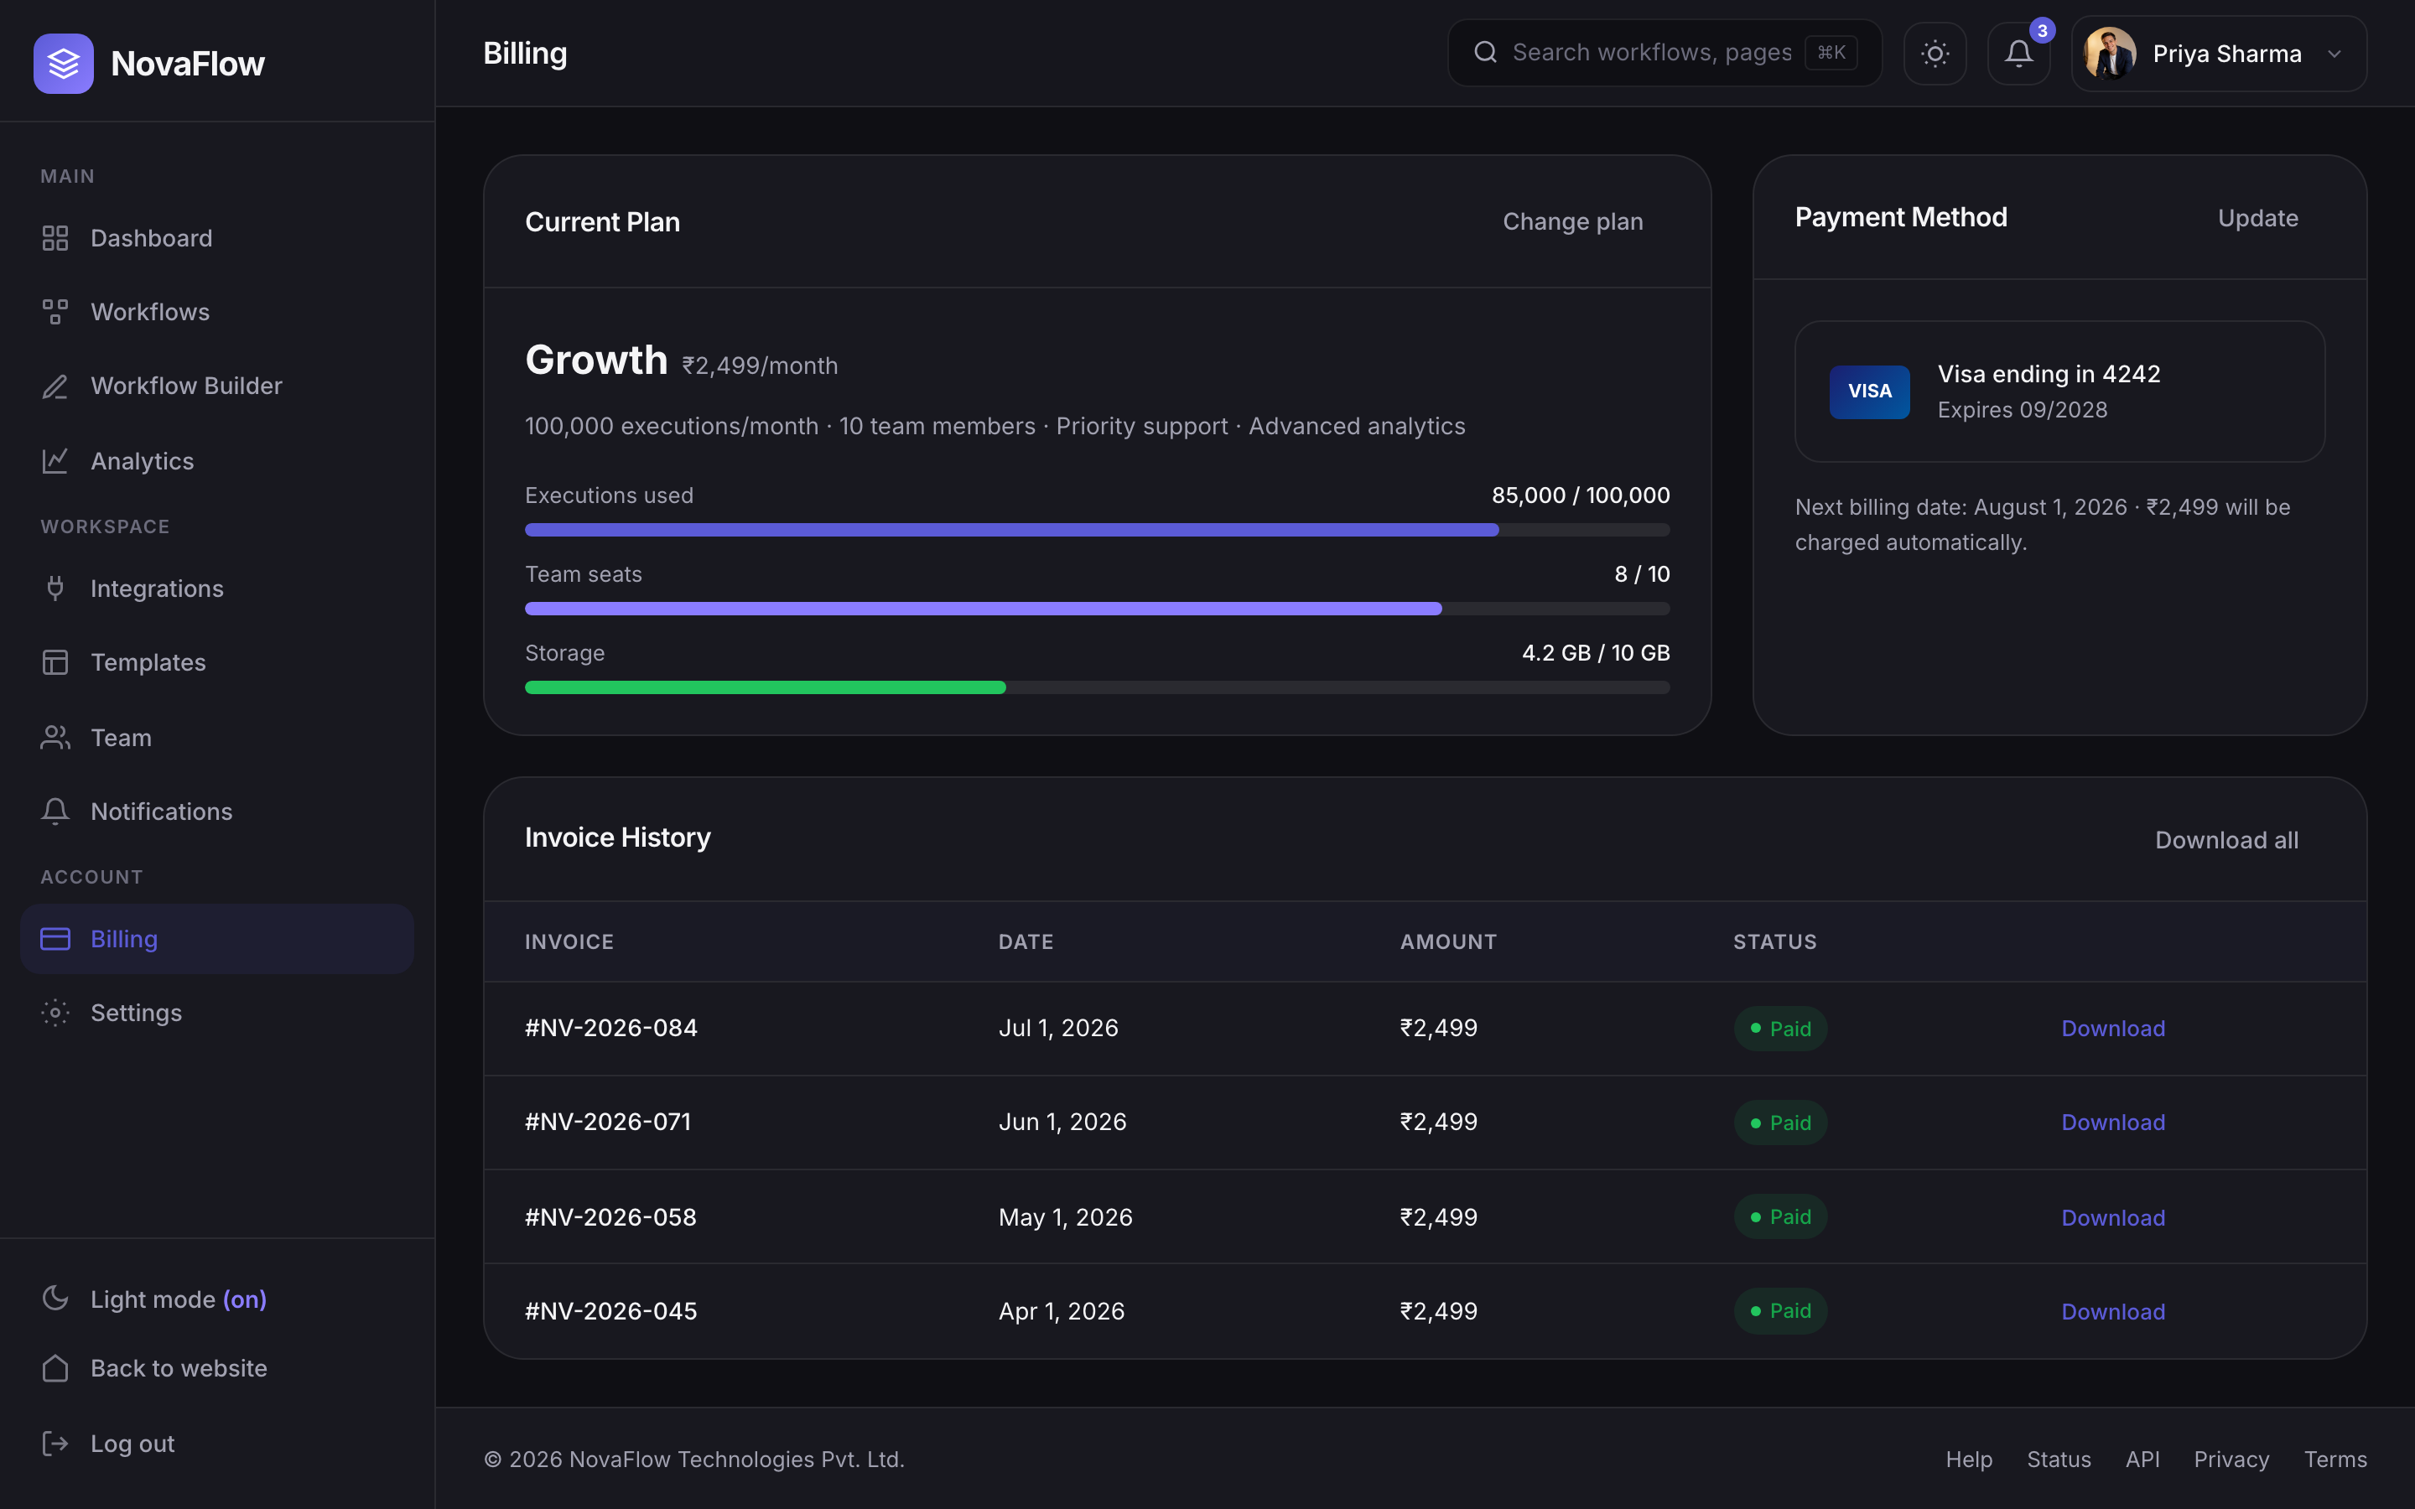
Task: Click the Workflows sidebar icon
Action: [55, 311]
